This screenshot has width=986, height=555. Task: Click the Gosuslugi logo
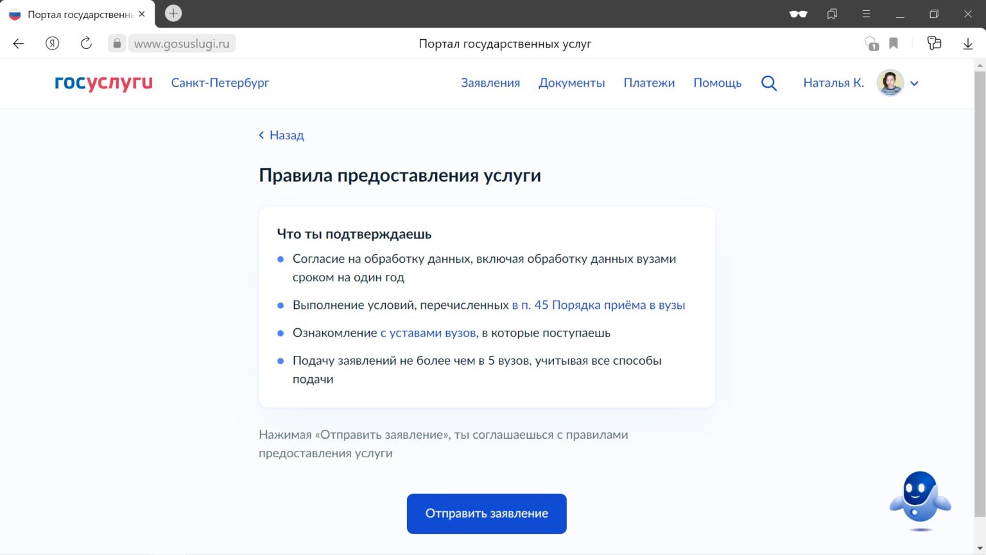click(x=103, y=83)
